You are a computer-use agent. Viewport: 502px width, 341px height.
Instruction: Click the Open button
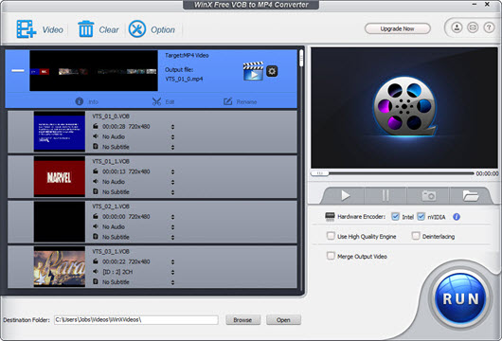(x=283, y=319)
